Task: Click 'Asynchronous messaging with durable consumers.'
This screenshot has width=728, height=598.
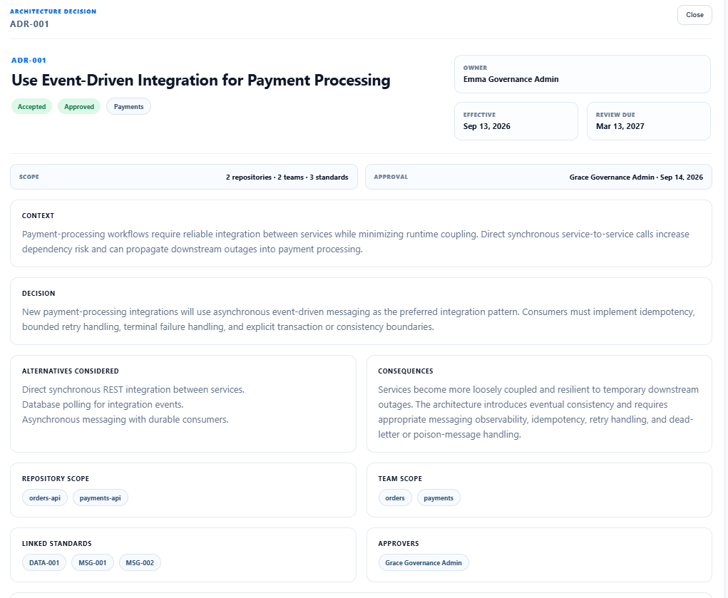Action: click(x=125, y=420)
